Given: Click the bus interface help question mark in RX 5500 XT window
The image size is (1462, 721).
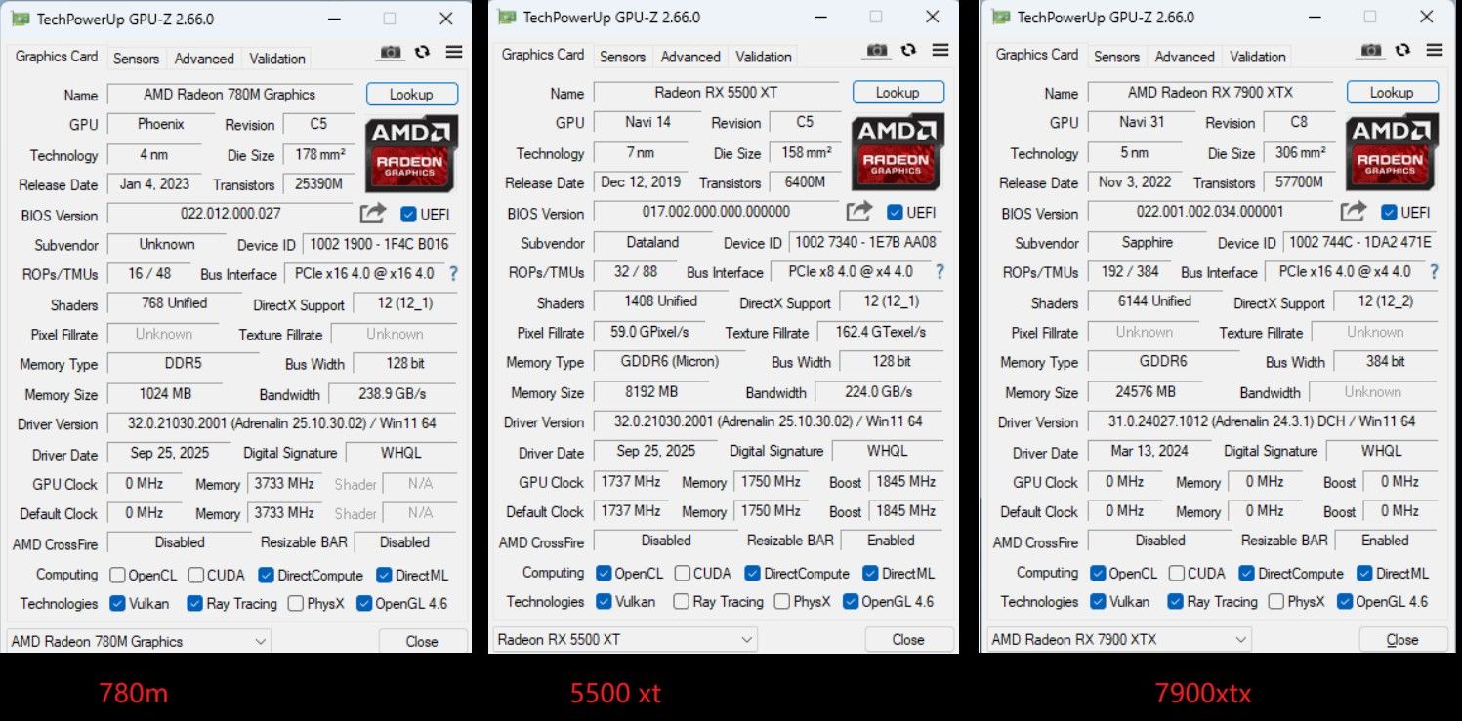Looking at the screenshot, I should tap(940, 272).
